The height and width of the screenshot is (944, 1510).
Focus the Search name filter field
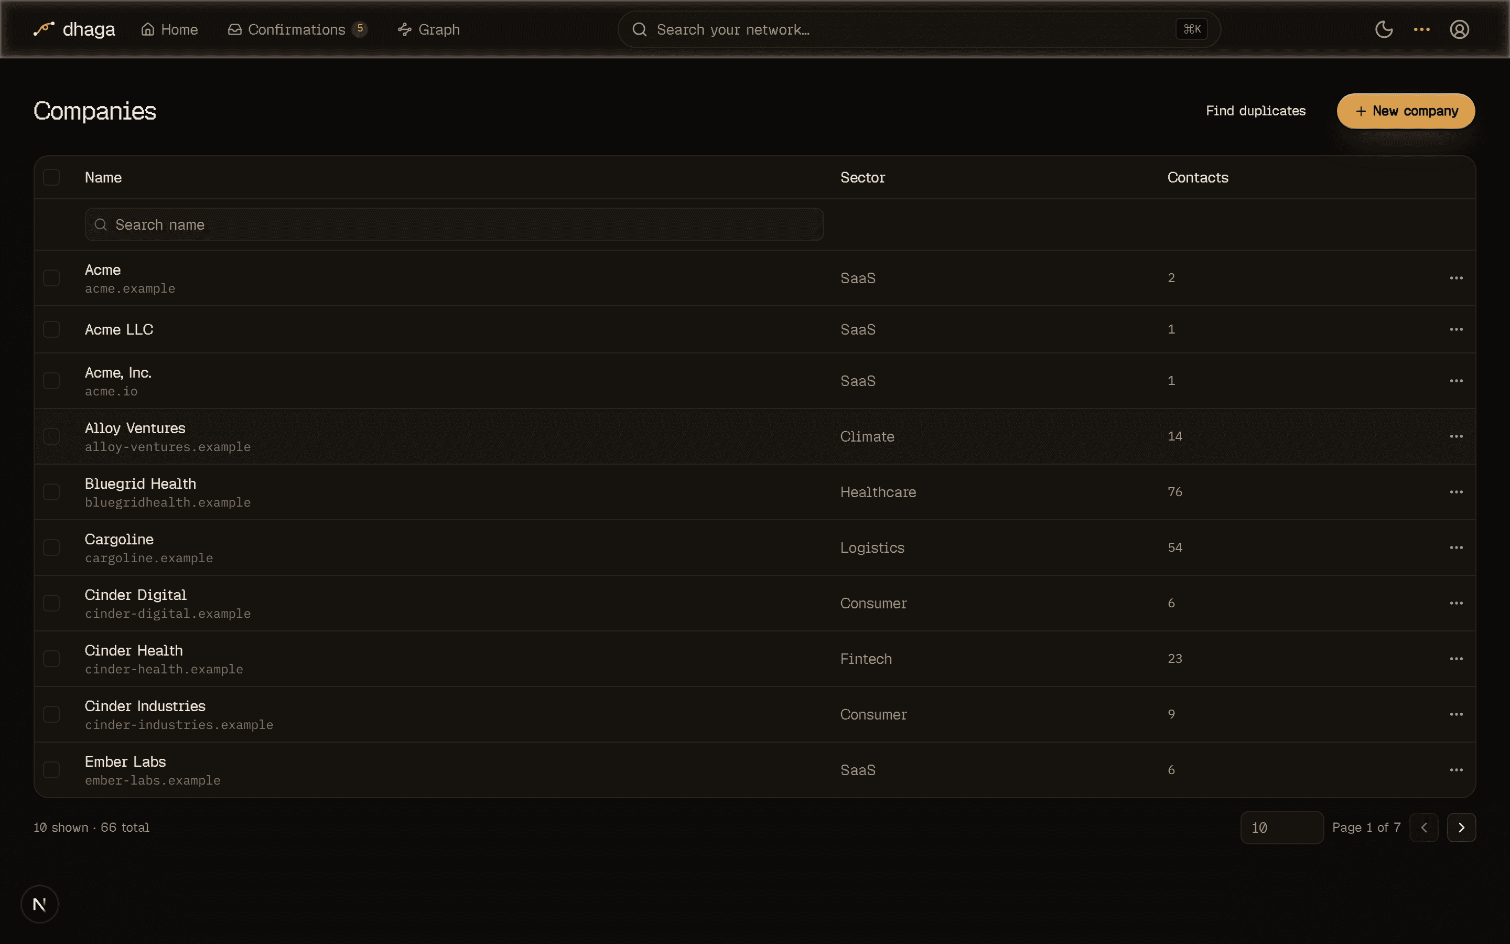454,225
